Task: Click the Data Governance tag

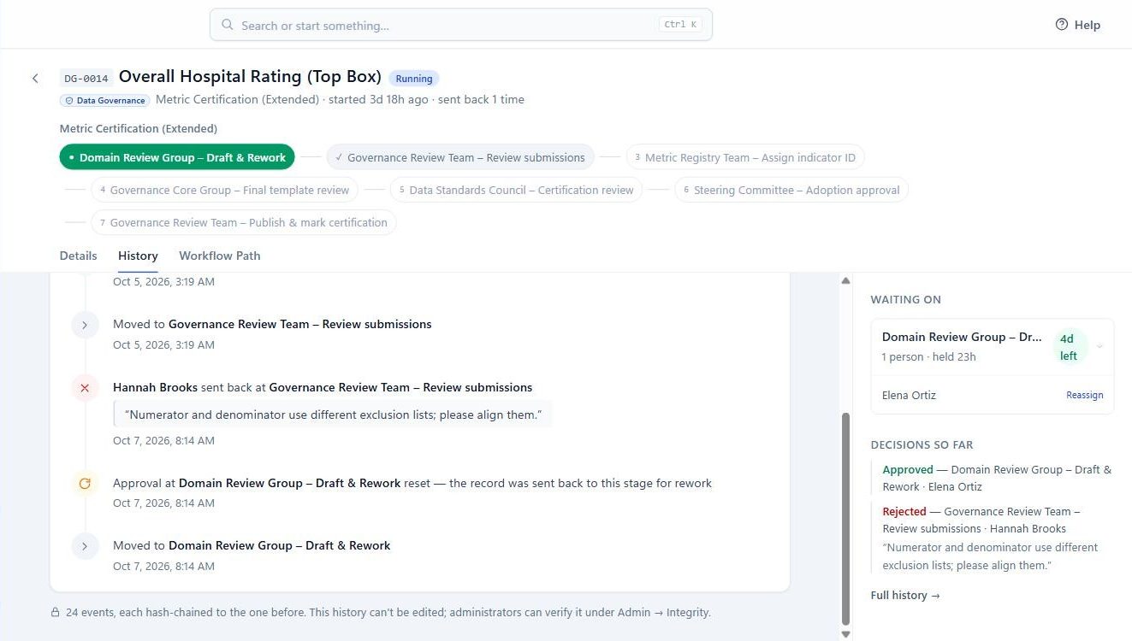Action: coord(105,100)
